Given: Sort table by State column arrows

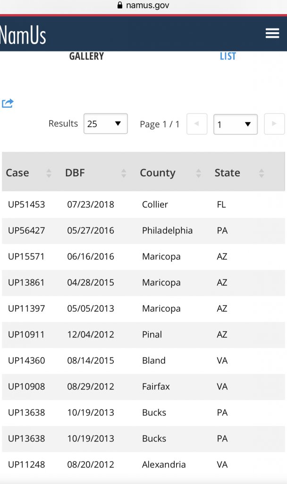Looking at the screenshot, I should [x=262, y=173].
